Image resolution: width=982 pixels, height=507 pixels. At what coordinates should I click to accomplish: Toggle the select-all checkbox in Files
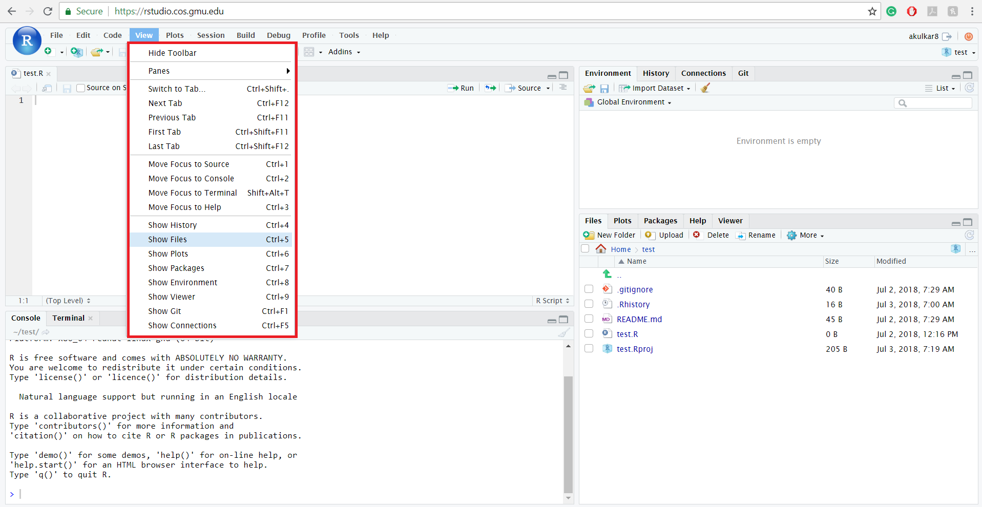click(x=585, y=249)
